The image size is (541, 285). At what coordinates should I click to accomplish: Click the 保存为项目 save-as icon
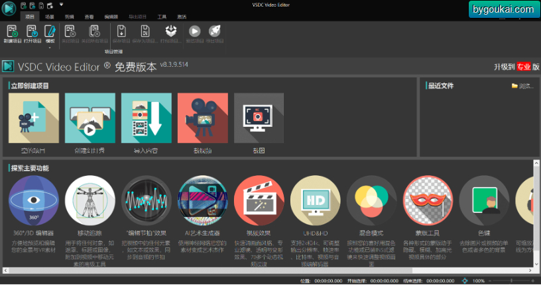(145, 31)
